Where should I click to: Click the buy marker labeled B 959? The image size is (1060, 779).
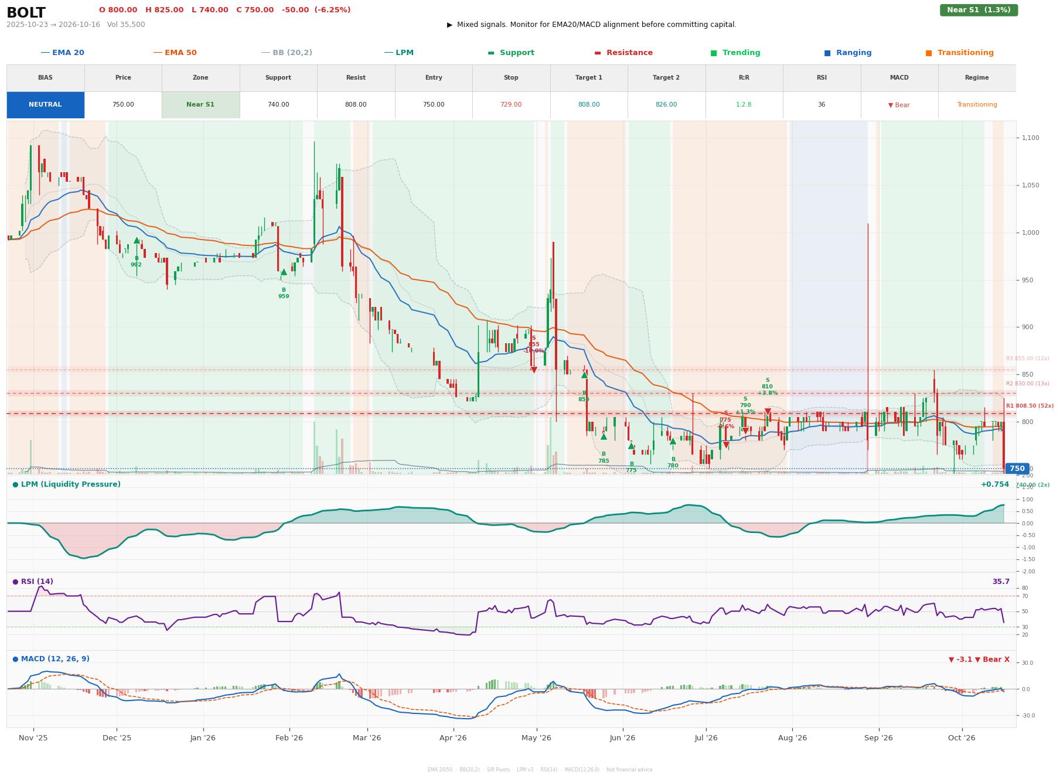[284, 272]
